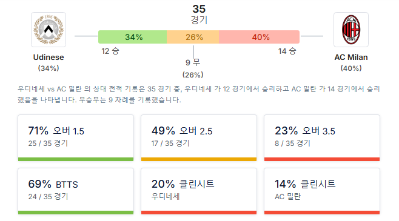Click the 71% 오버 1.5 stat card
Screen dimensions: 399x221
point(76,138)
